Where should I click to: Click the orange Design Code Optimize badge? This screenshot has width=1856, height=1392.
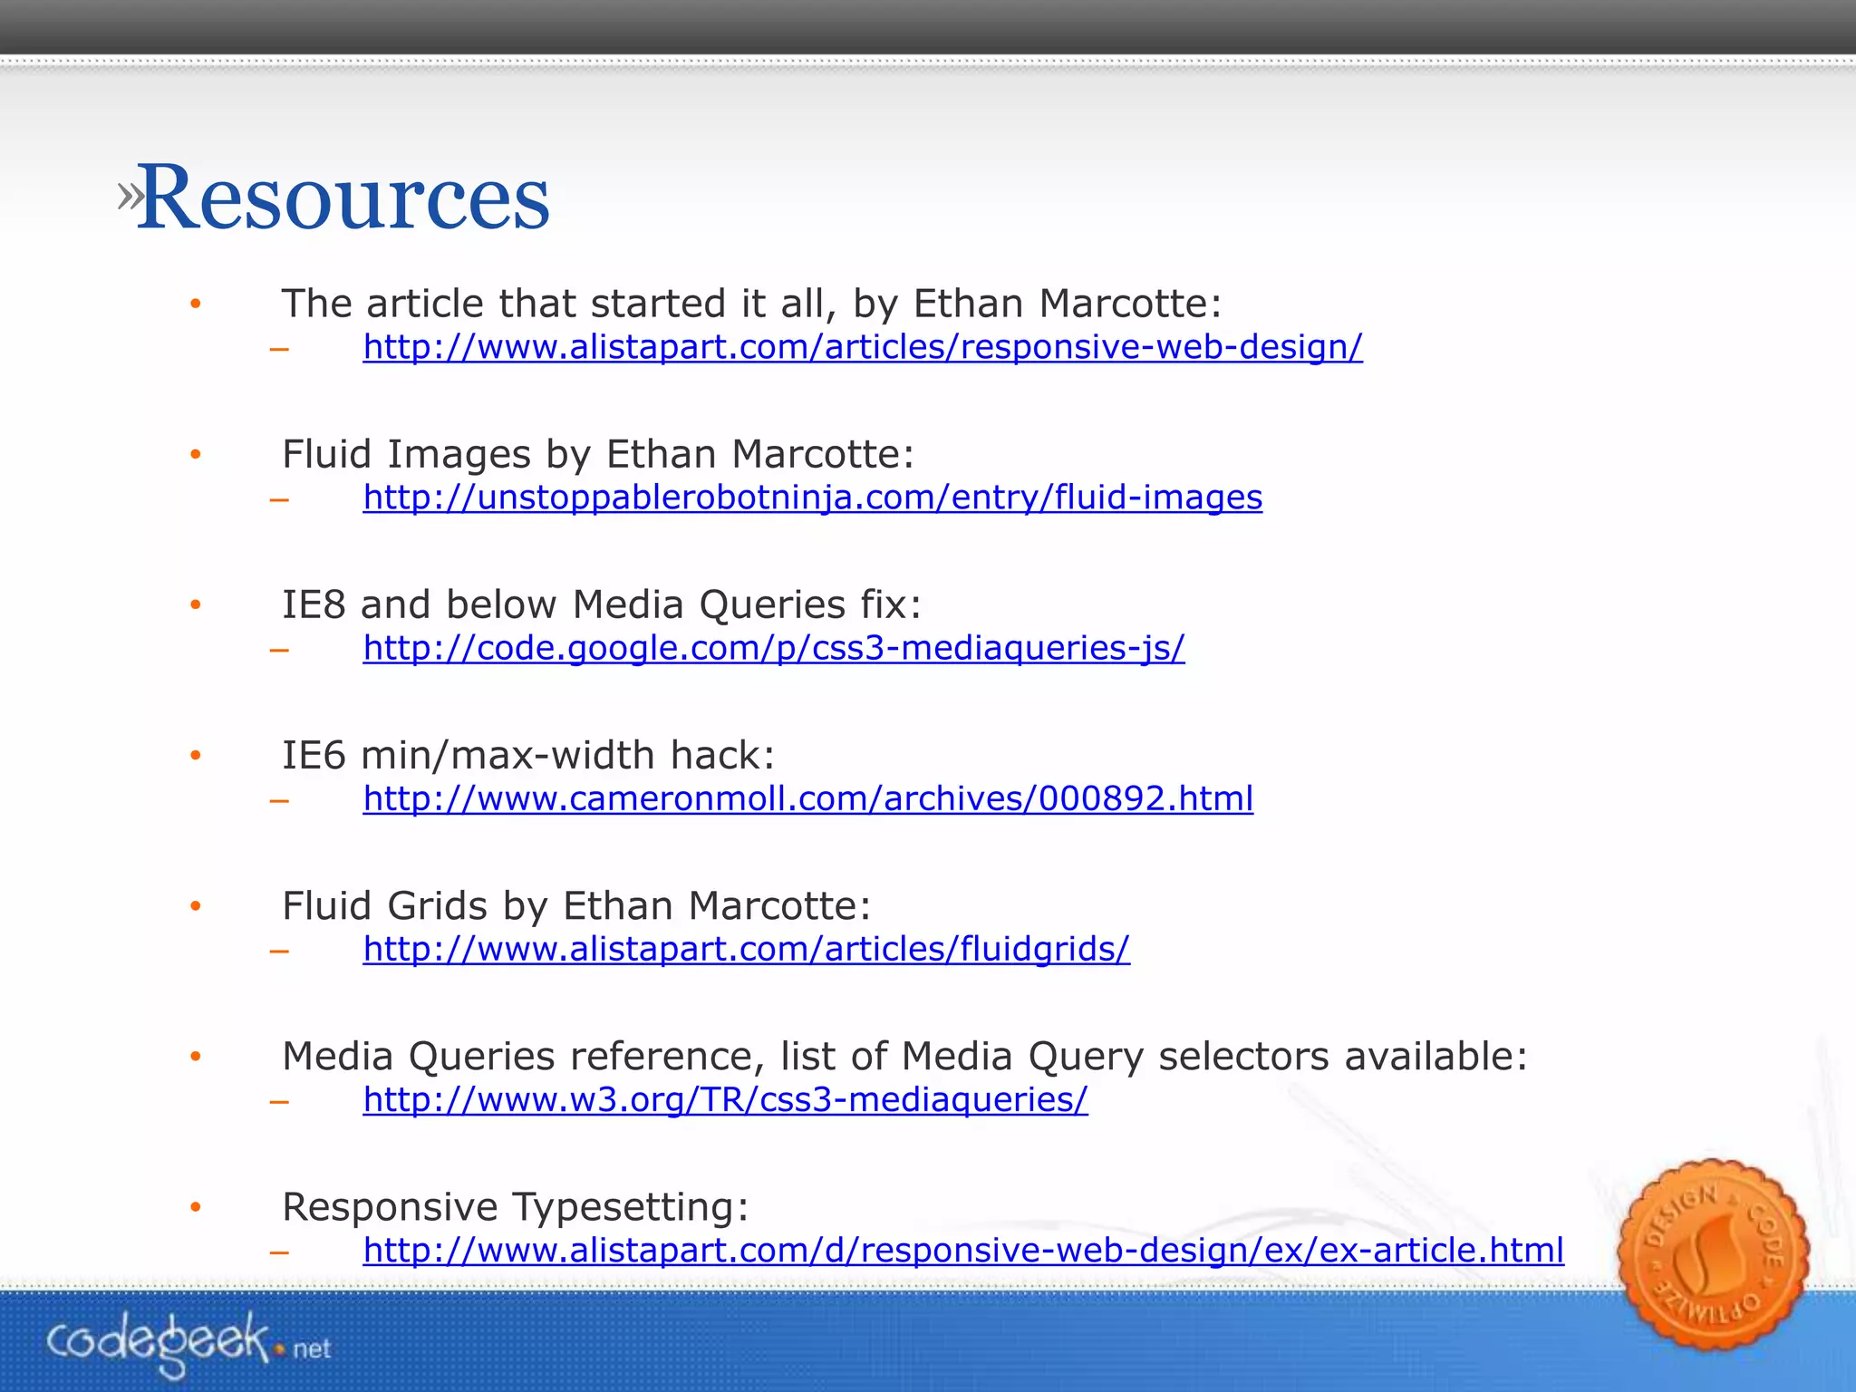point(1713,1254)
